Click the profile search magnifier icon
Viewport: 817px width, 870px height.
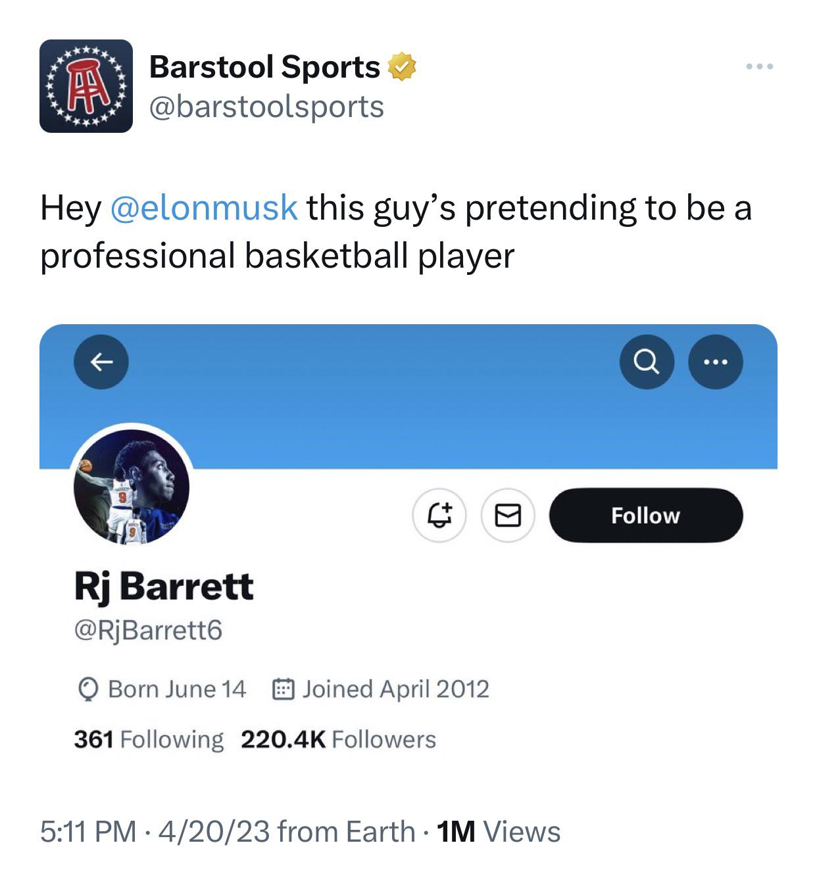click(x=647, y=362)
